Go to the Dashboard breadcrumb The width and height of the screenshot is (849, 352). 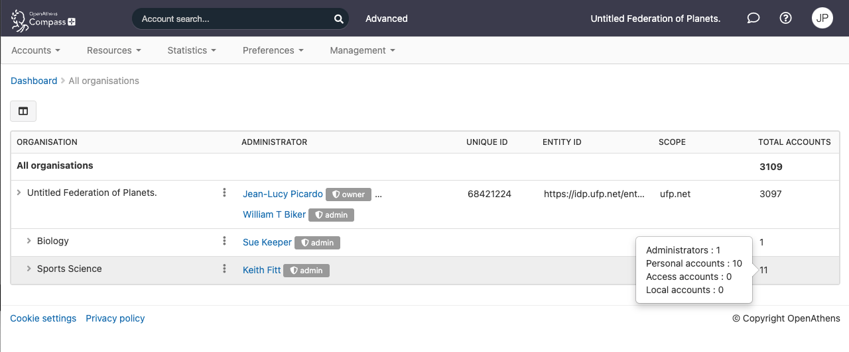tap(34, 81)
